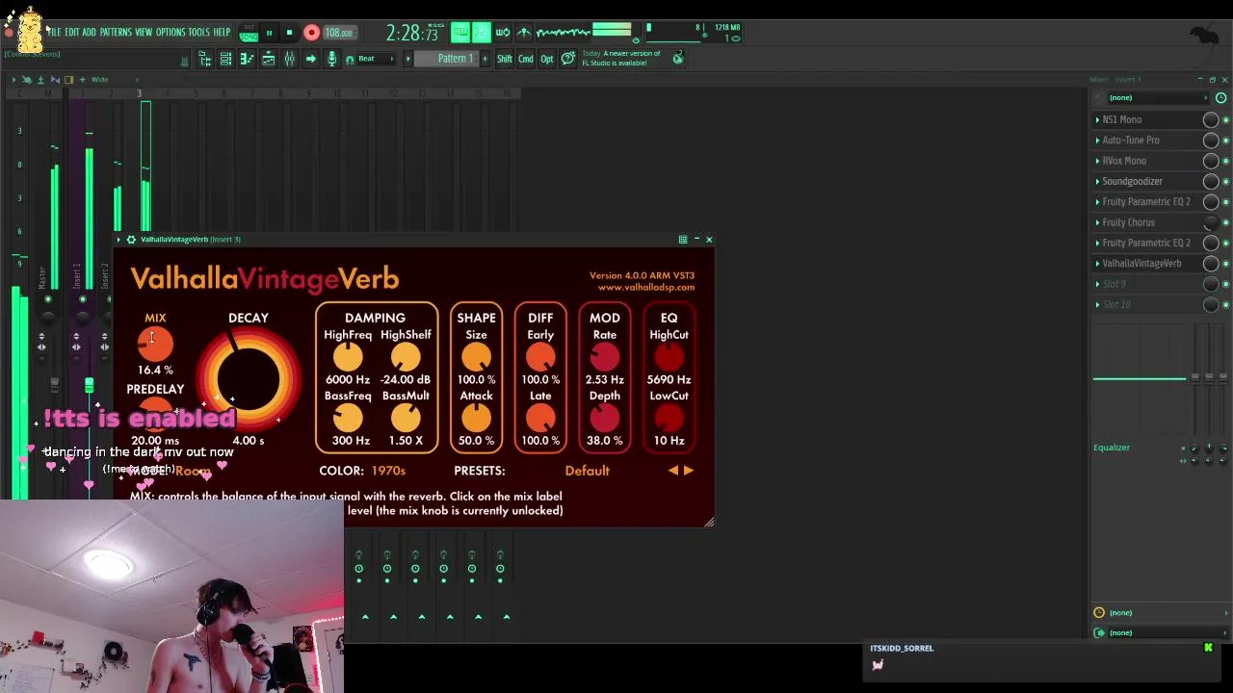Screen dimensions: 1233x693
Task: Add new pattern with plus button
Action: pos(484,59)
